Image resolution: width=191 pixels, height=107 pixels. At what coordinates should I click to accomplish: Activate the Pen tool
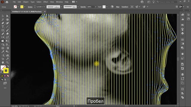coord(3,23)
